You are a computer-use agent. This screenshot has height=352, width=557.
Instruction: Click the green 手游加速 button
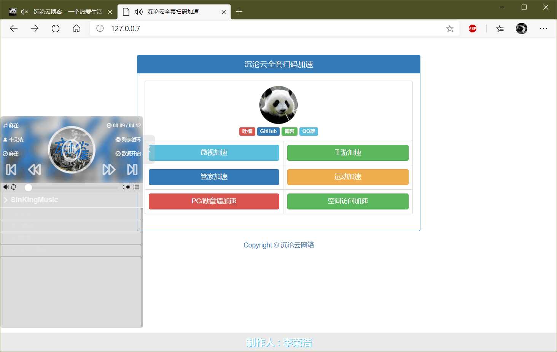point(347,153)
